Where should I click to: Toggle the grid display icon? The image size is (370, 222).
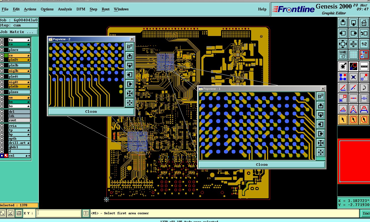tap(353, 55)
